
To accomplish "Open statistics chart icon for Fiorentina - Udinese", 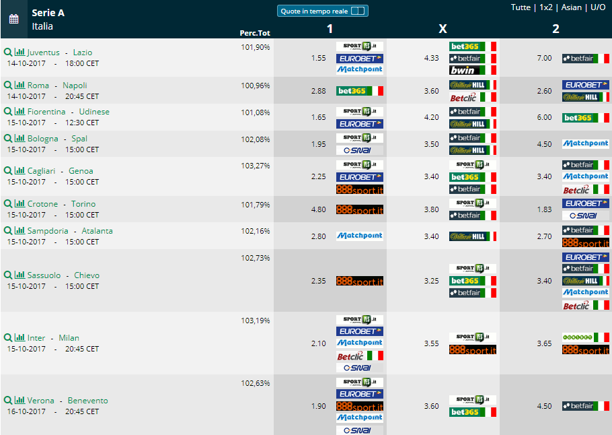I will pyautogui.click(x=20, y=111).
